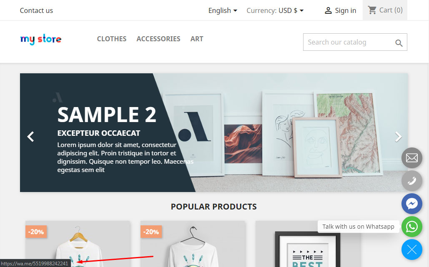Open the Messenger chat button
This screenshot has height=267, width=429.
[x=412, y=204]
